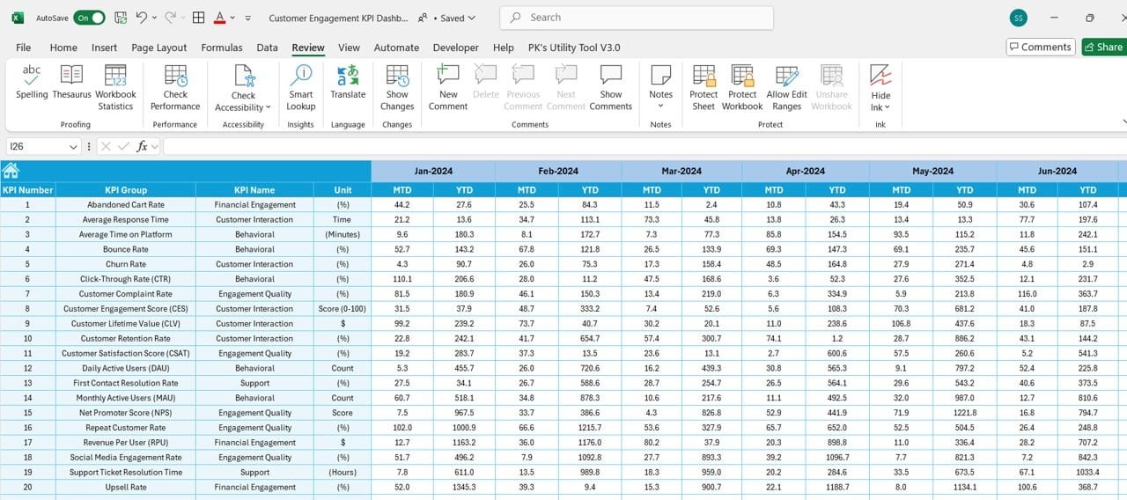Image resolution: width=1127 pixels, height=500 pixels.
Task: Expand the Name Box dropdown arrow
Action: coord(72,147)
